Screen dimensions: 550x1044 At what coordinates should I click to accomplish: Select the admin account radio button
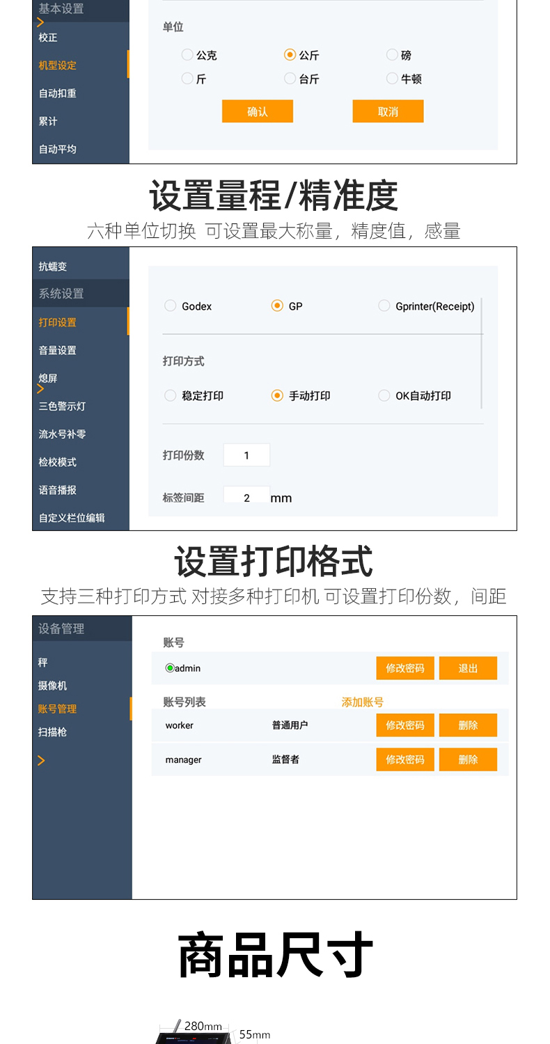pos(170,668)
